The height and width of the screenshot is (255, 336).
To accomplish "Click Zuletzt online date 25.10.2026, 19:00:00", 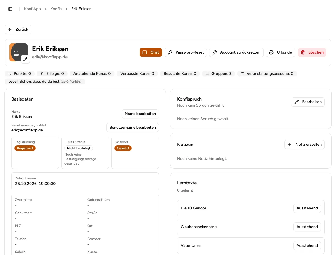I will tap(35, 184).
